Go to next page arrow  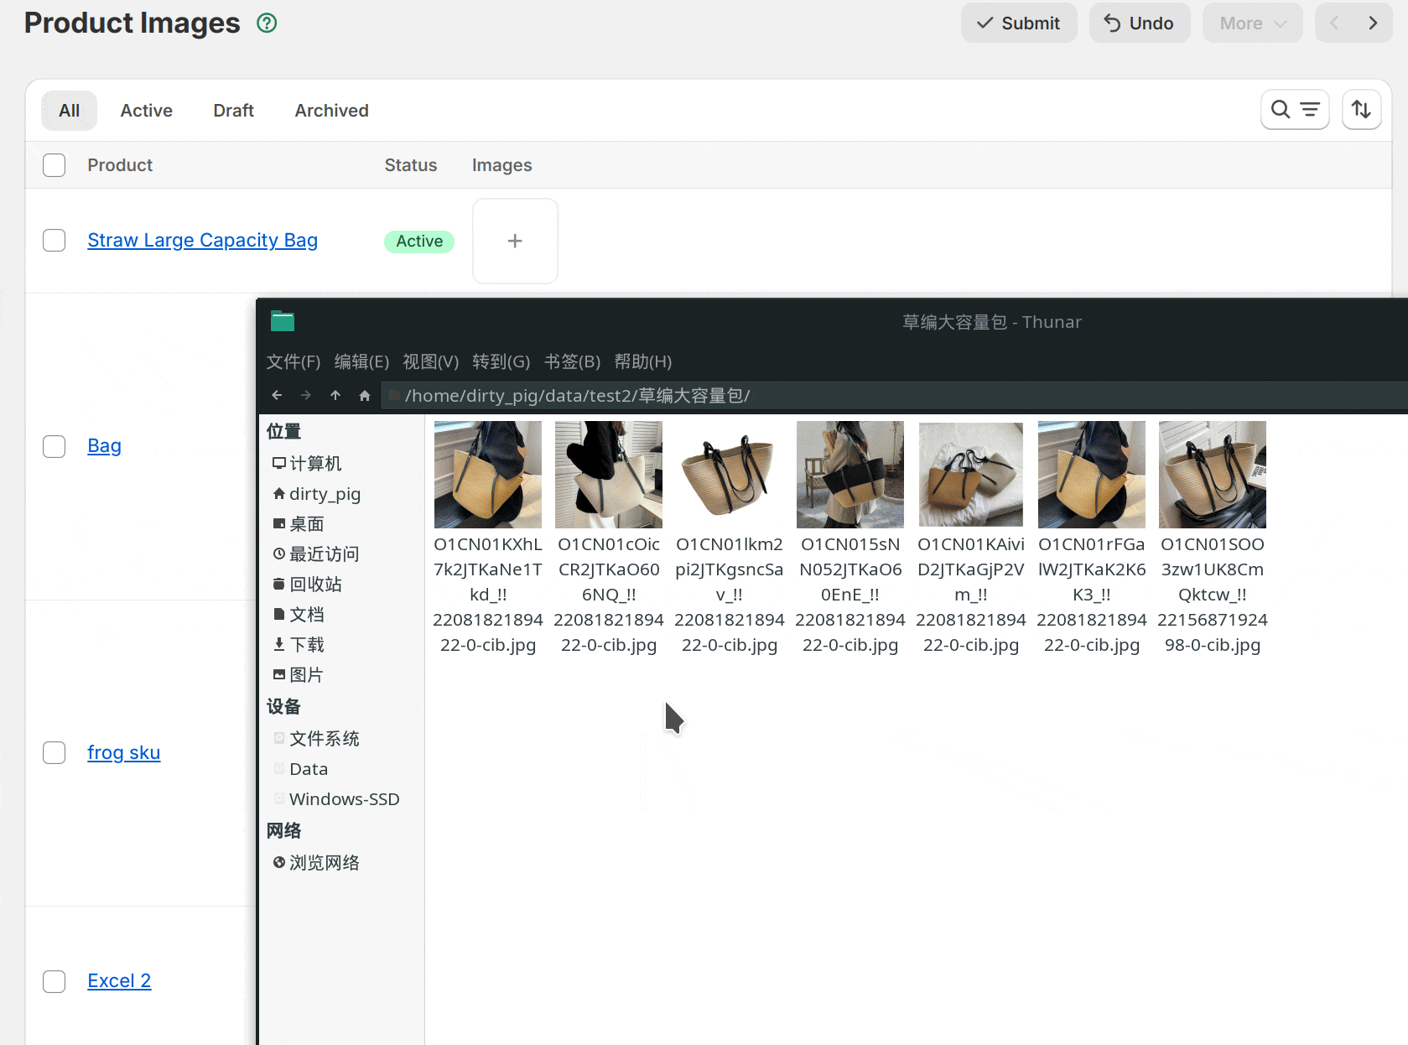1373,23
